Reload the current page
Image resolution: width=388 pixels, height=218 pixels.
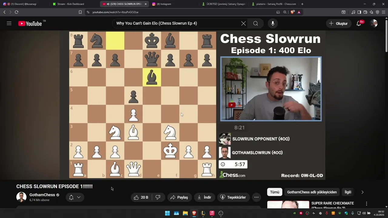point(16,12)
